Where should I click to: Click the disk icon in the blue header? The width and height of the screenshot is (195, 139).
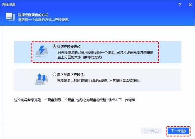pos(10,17)
